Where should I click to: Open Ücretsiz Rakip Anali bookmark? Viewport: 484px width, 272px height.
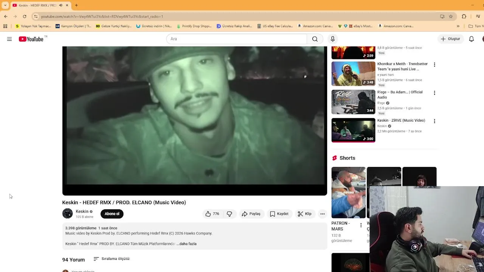click(x=234, y=26)
